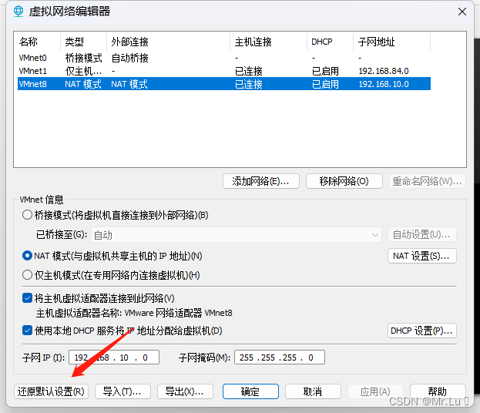Click 重命名网络(W)... button

click(427, 181)
